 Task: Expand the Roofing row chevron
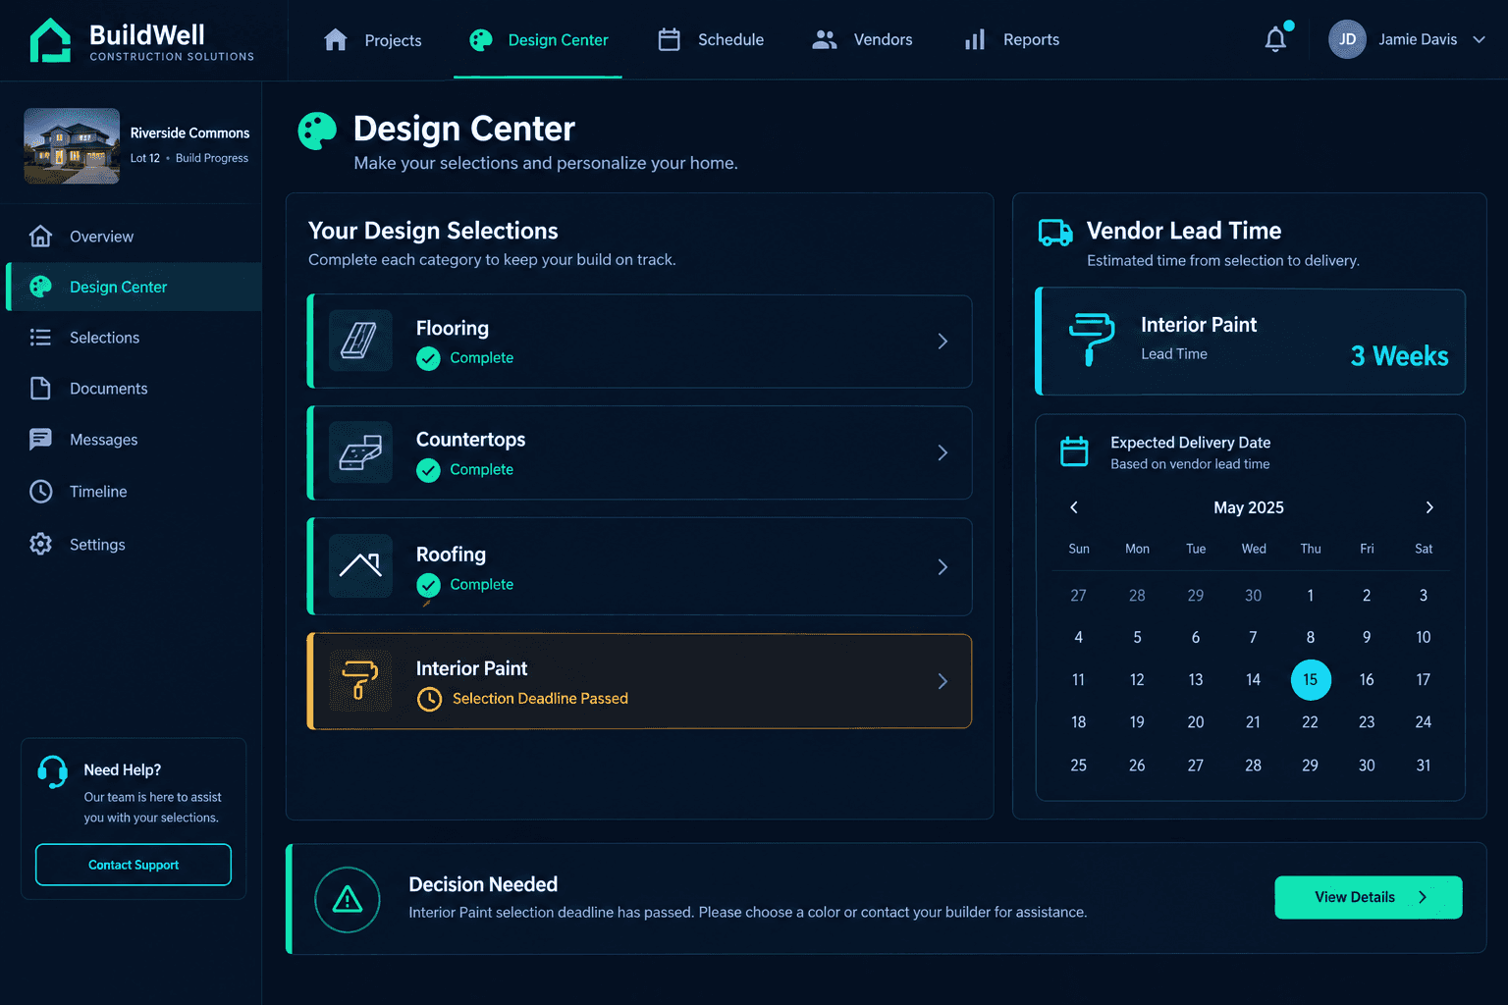tap(942, 567)
